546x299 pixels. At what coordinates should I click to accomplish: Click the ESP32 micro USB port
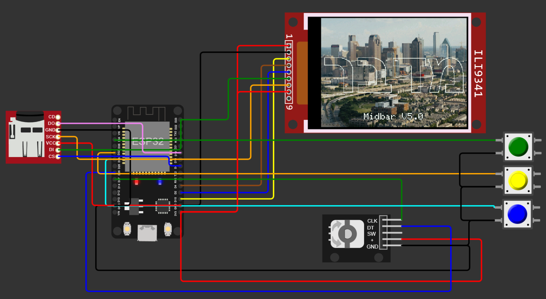pos(147,233)
